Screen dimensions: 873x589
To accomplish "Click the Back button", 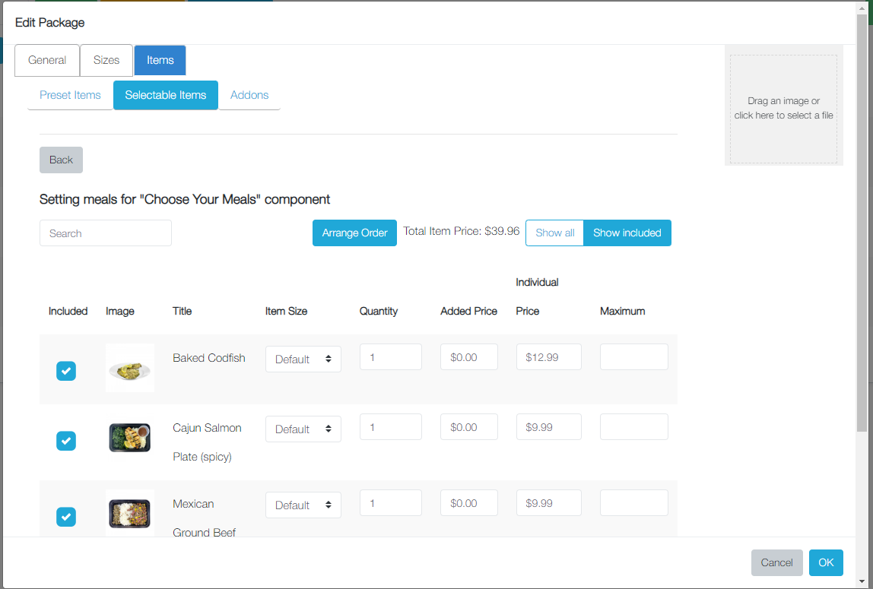I will point(61,160).
